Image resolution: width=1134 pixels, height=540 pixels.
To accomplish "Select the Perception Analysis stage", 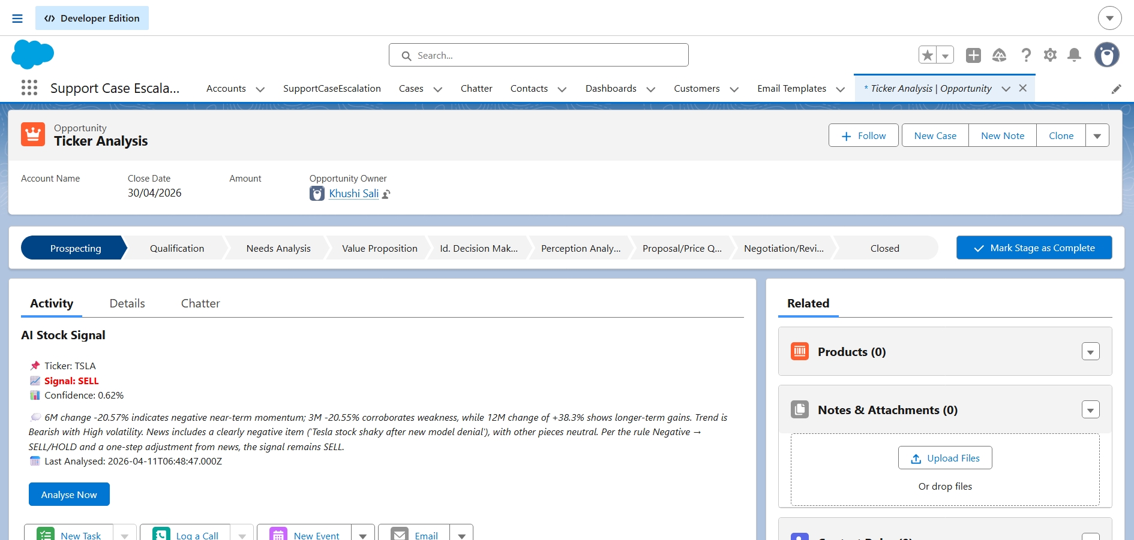I will tap(581, 248).
